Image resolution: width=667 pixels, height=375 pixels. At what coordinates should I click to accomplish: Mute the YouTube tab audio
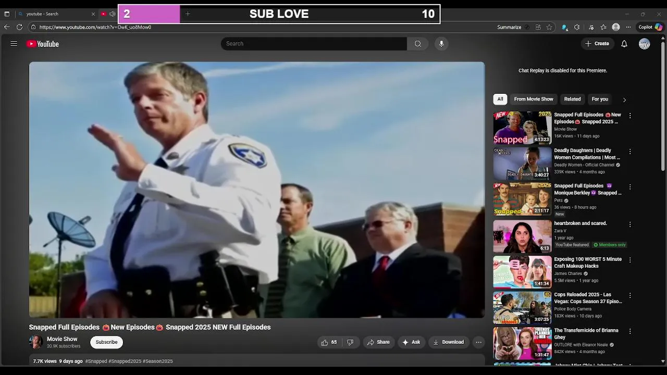point(112,14)
